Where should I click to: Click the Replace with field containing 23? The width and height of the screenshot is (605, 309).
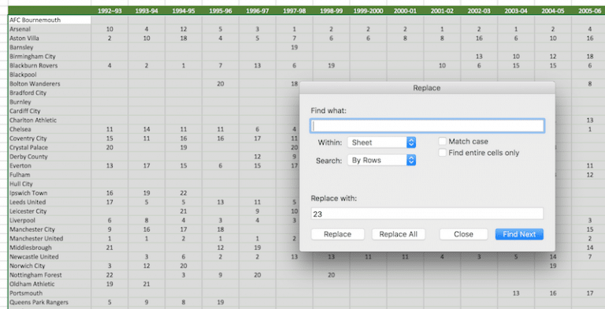coord(427,214)
